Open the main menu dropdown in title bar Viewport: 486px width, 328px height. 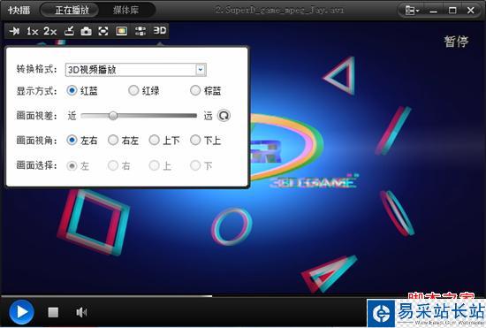pos(413,11)
